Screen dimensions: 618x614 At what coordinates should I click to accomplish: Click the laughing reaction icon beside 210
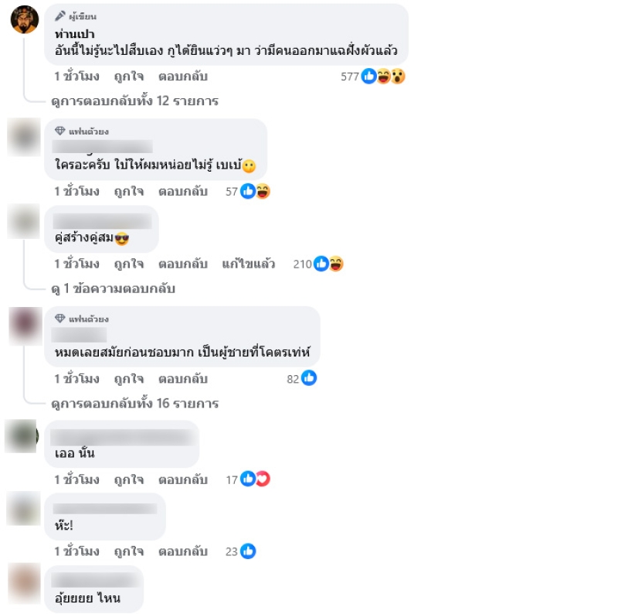(336, 264)
